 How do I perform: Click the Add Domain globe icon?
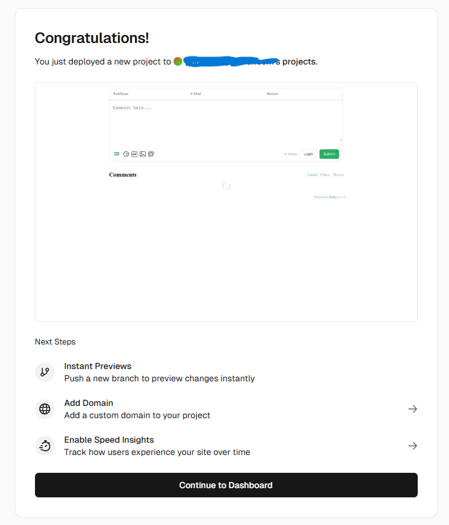point(45,409)
